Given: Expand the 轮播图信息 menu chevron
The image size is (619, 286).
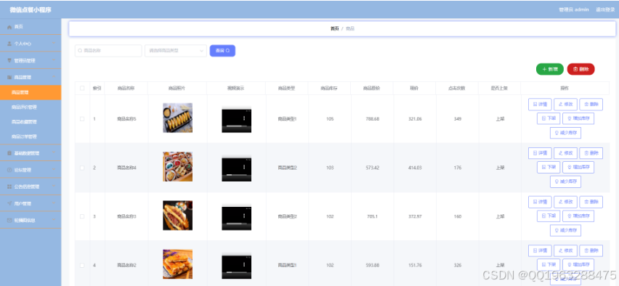Looking at the screenshot, I should point(54,220).
